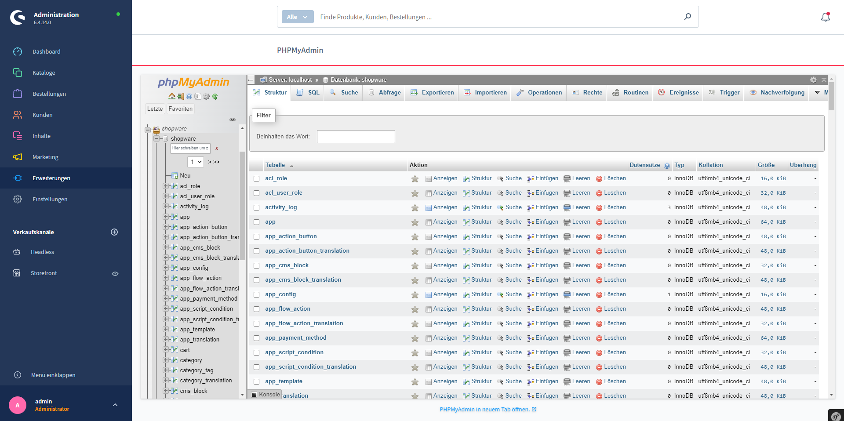Open page settings gear in phpMyAdmin header

(x=813, y=80)
